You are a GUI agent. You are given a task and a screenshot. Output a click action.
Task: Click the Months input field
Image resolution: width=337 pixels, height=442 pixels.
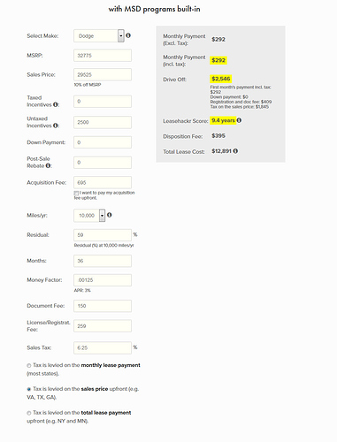pyautogui.click(x=103, y=261)
